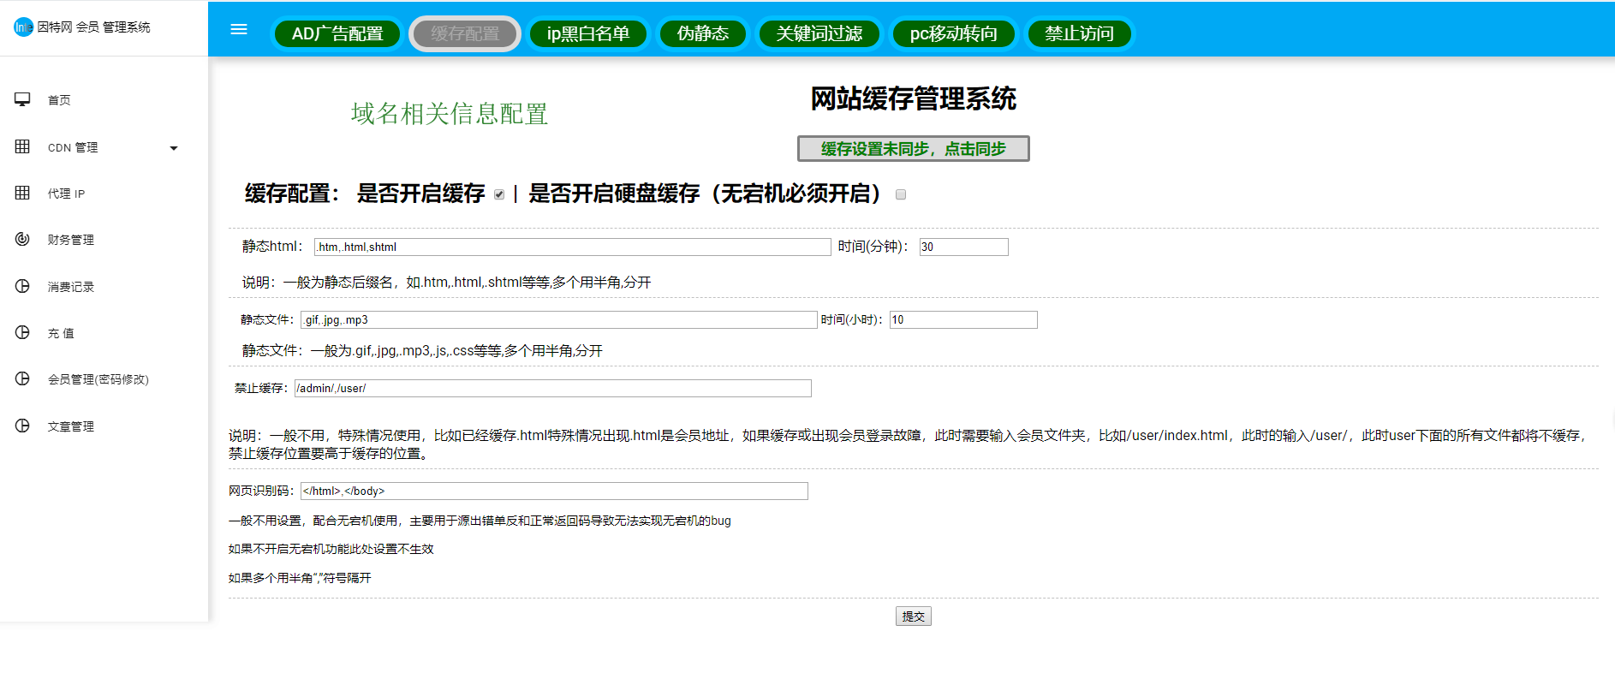The height and width of the screenshot is (673, 1615).
Task: Click the pie icon beside 充值
Action: [x=22, y=332]
